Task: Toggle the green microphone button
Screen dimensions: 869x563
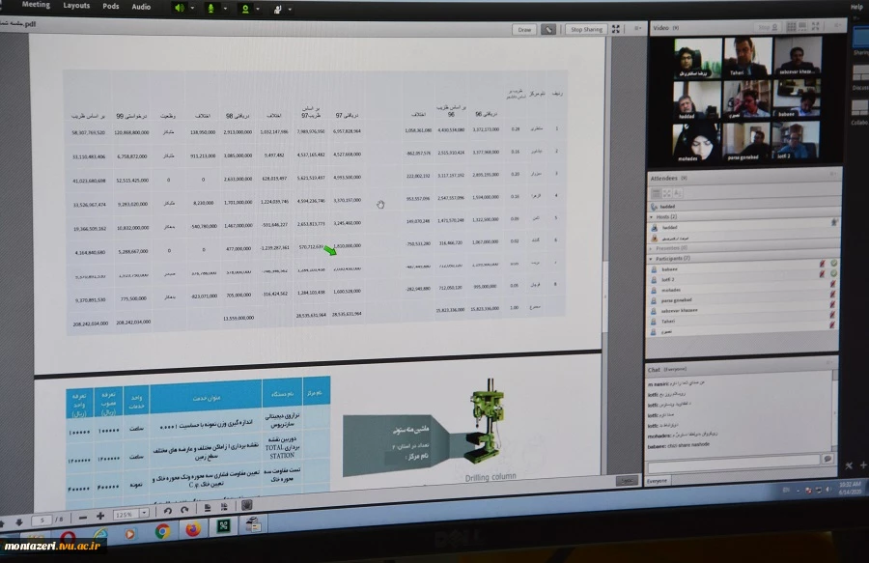Action: point(210,9)
